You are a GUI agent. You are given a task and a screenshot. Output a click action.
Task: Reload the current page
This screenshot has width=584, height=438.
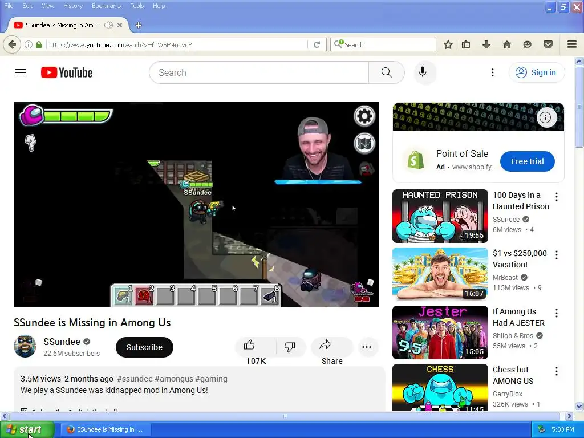click(x=317, y=44)
